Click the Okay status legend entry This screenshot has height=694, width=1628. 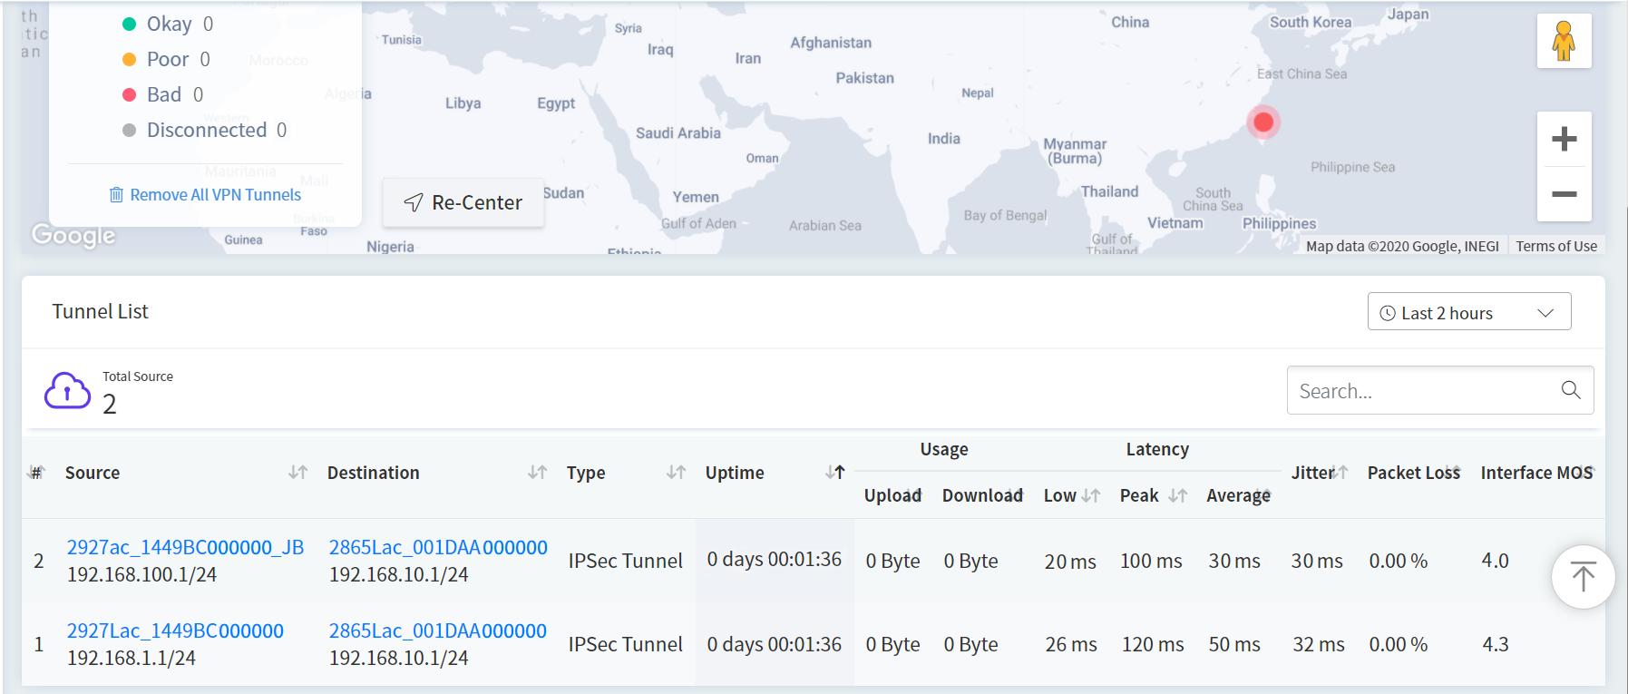(168, 24)
